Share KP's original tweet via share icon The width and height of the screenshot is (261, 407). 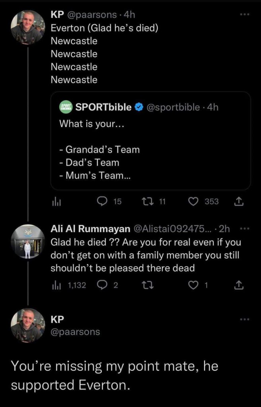238,202
